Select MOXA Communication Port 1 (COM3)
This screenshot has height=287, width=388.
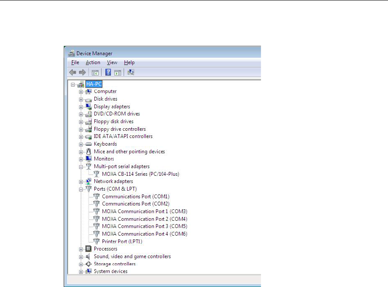144,211
